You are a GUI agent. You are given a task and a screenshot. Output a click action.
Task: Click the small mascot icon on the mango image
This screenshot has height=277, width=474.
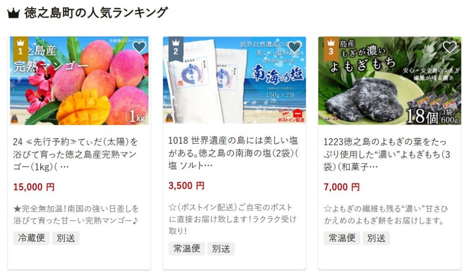(x=14, y=119)
